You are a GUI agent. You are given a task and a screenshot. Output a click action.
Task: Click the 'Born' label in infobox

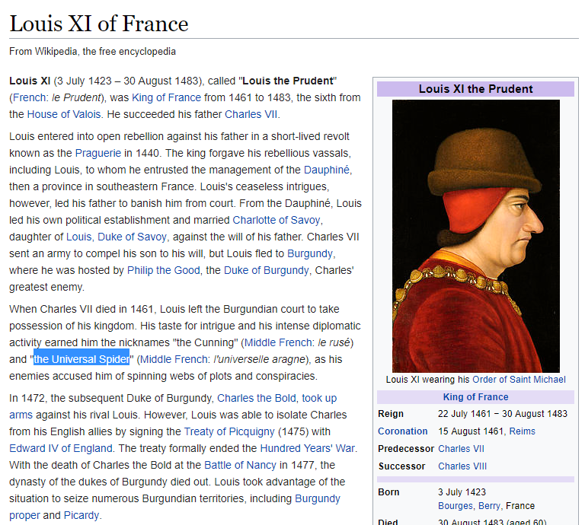(x=388, y=492)
